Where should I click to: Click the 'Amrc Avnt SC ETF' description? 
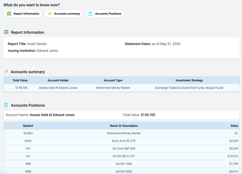point(124,141)
